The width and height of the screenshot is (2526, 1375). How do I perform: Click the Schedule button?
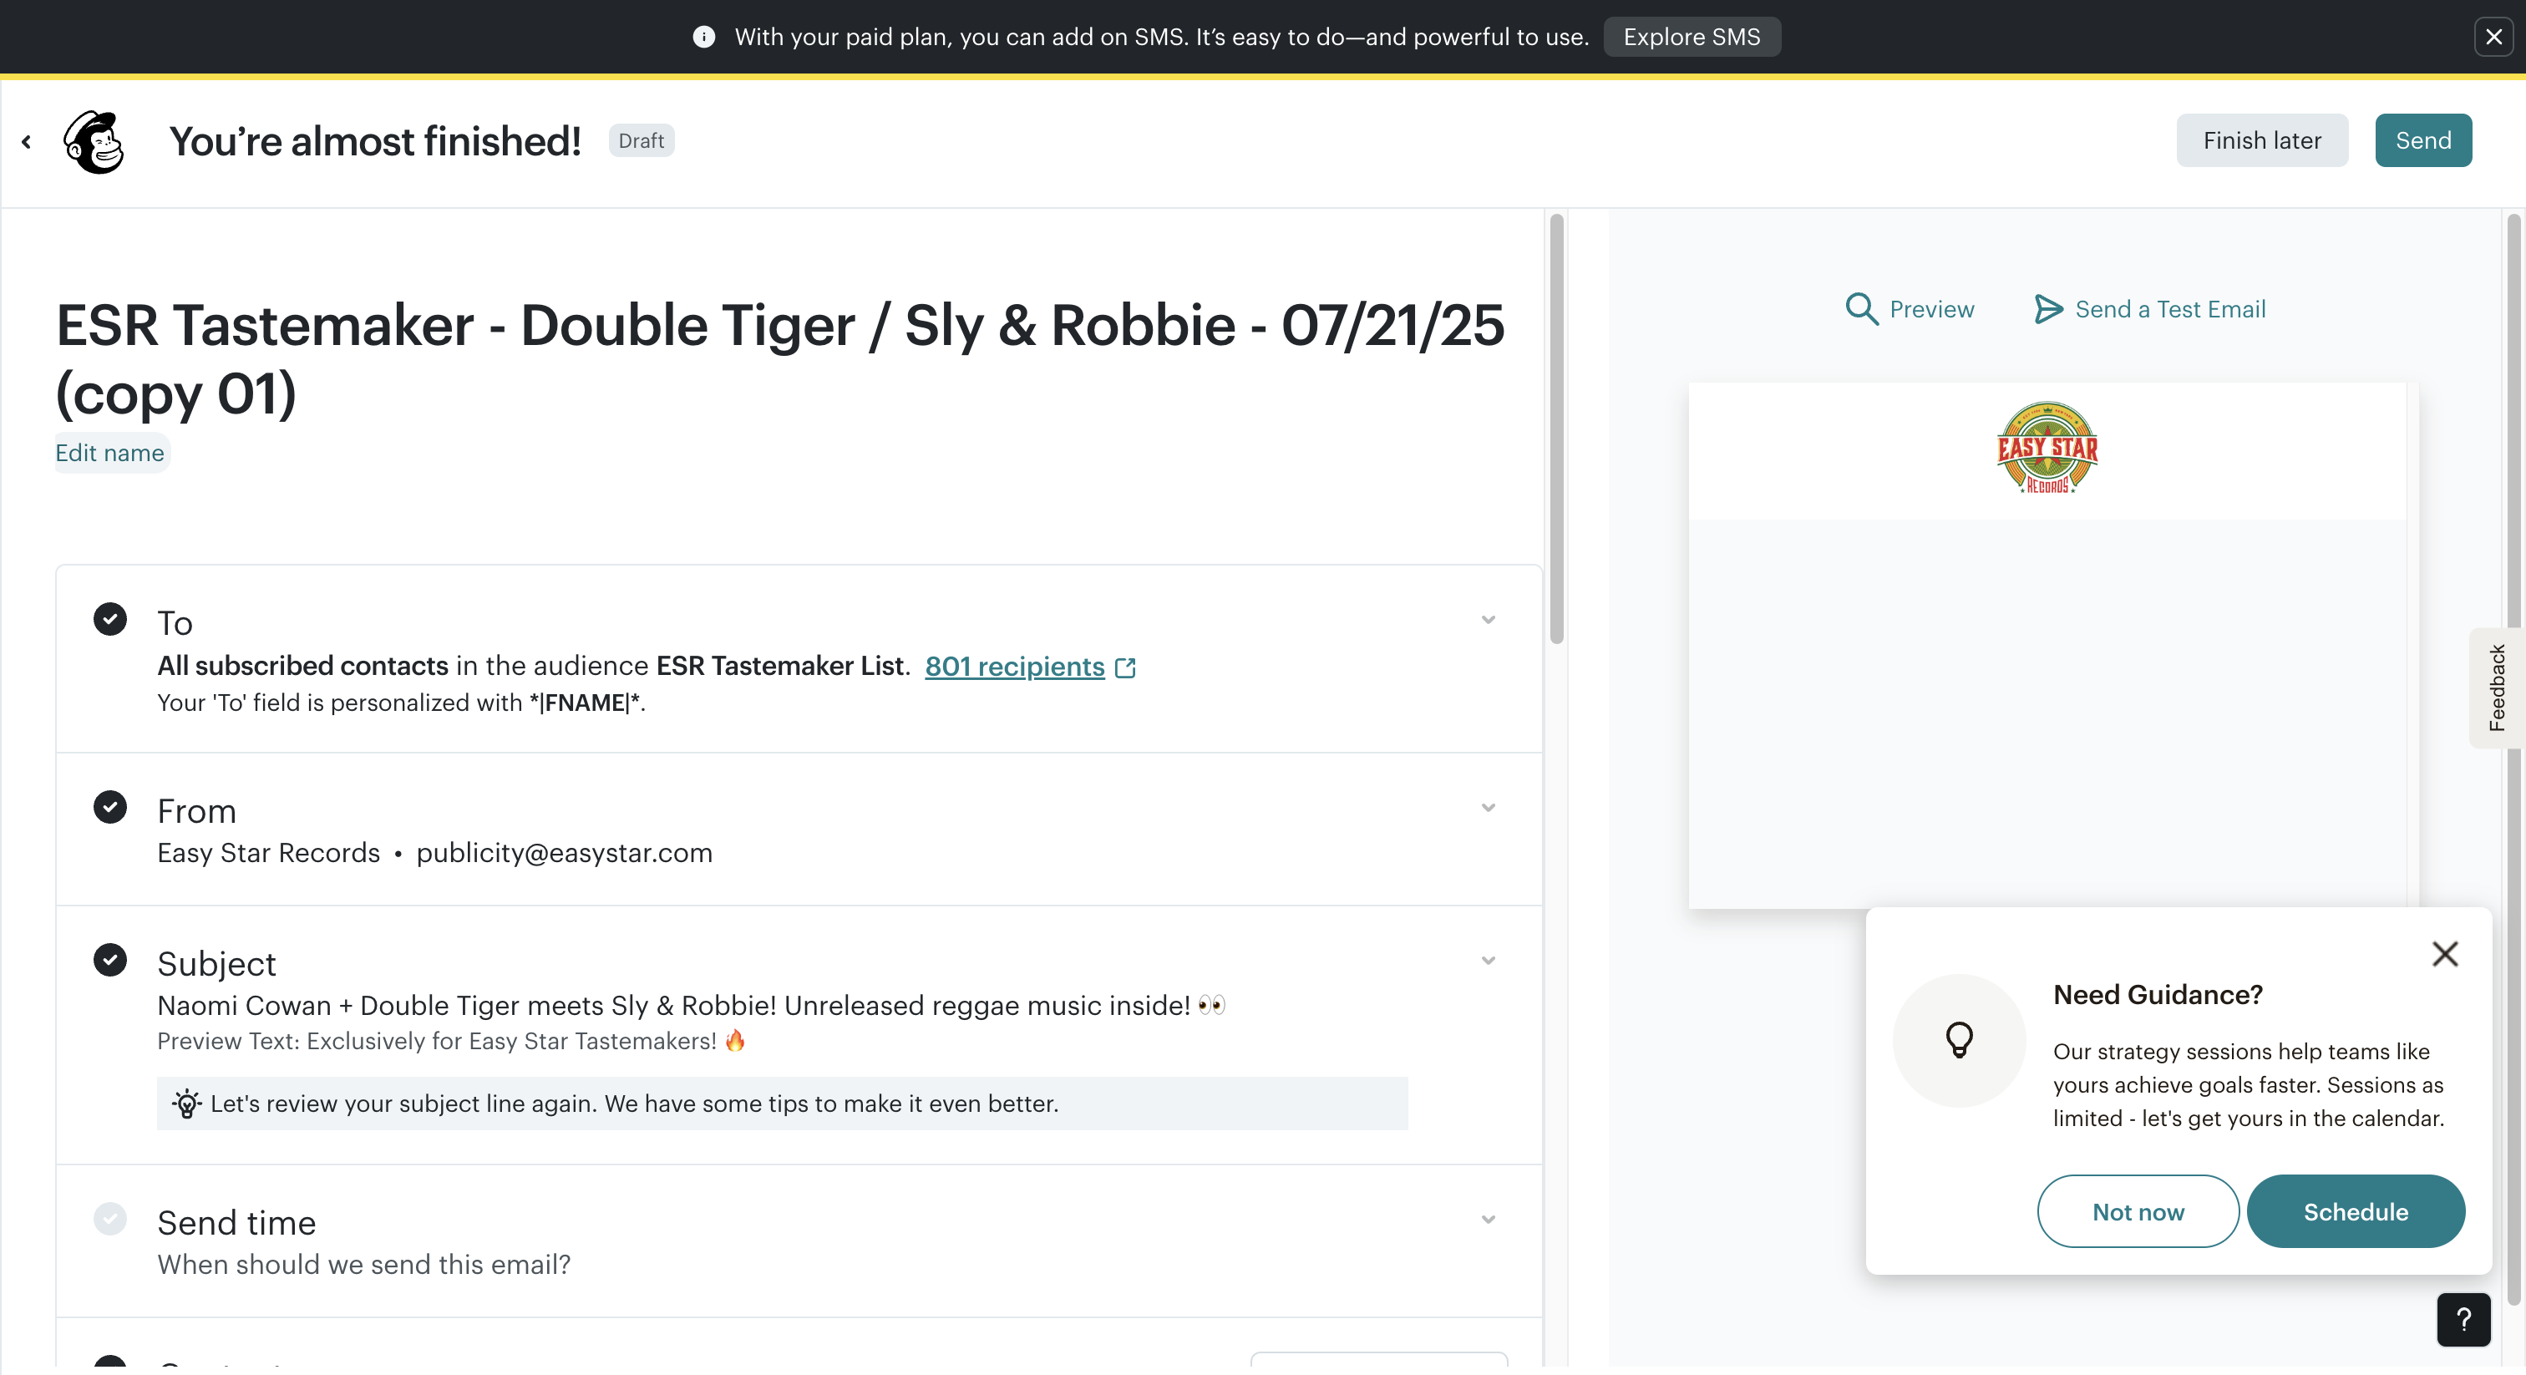click(x=2356, y=1211)
